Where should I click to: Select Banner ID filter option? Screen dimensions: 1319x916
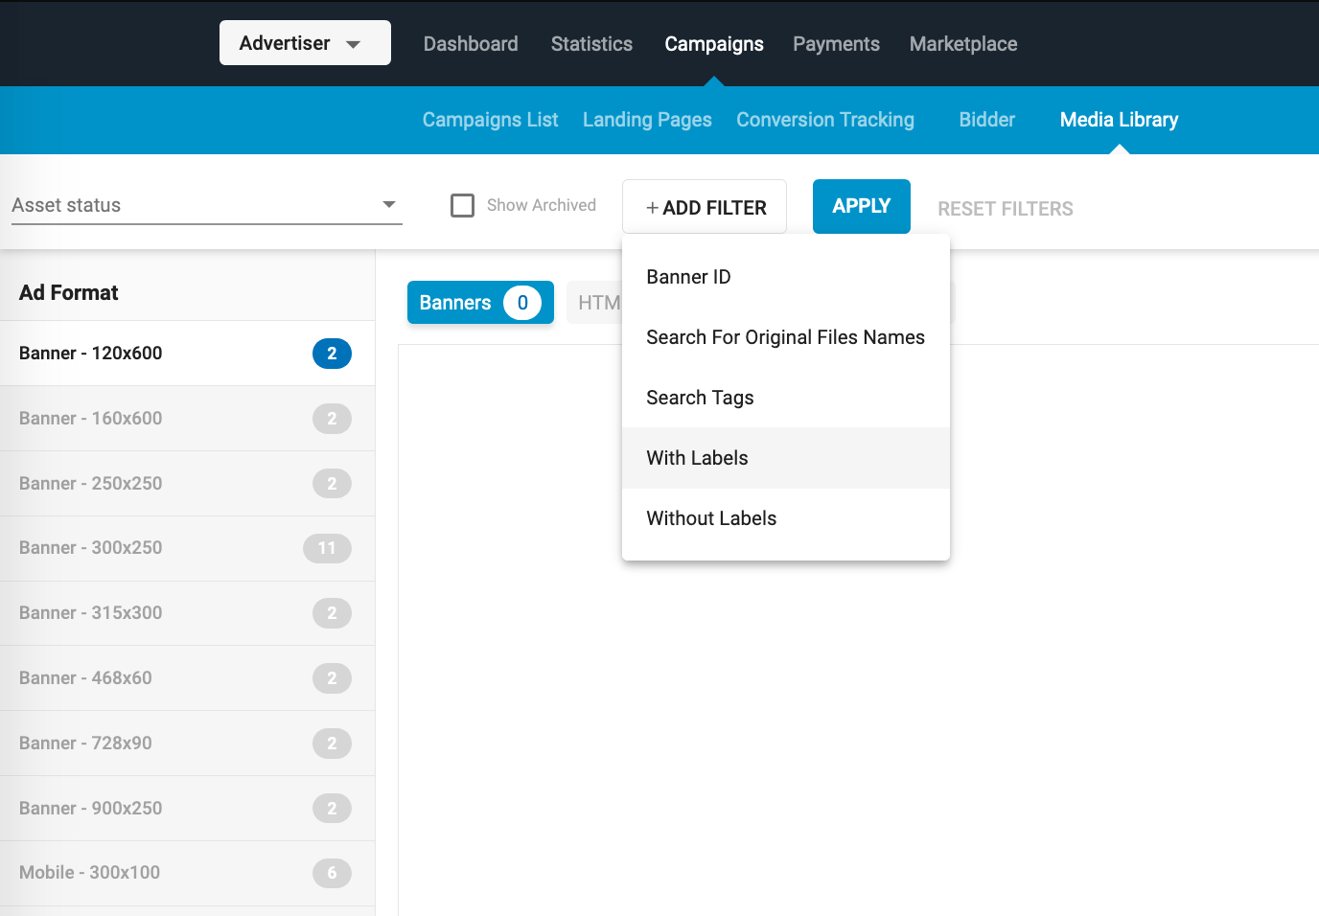(x=688, y=277)
